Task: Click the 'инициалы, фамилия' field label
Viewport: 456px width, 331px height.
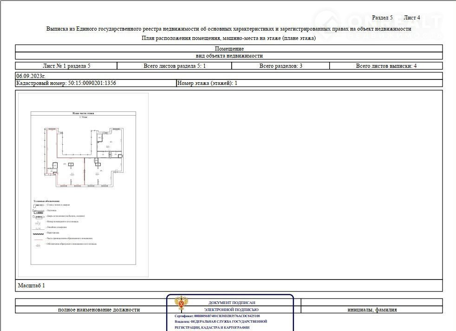Action: (372, 310)
